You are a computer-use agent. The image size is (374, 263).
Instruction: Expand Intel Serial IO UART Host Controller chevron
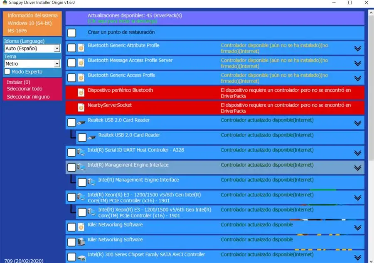click(357, 153)
